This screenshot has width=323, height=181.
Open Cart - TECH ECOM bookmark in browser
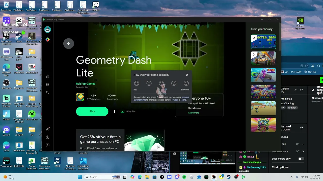(291, 72)
